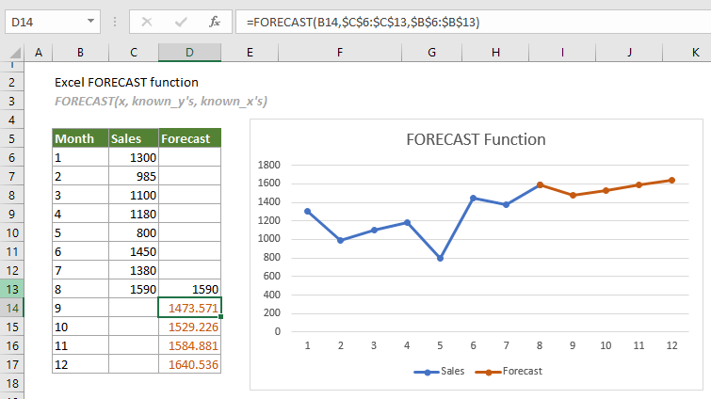Select the Month header cell
This screenshot has width=711, height=399.
[80, 138]
